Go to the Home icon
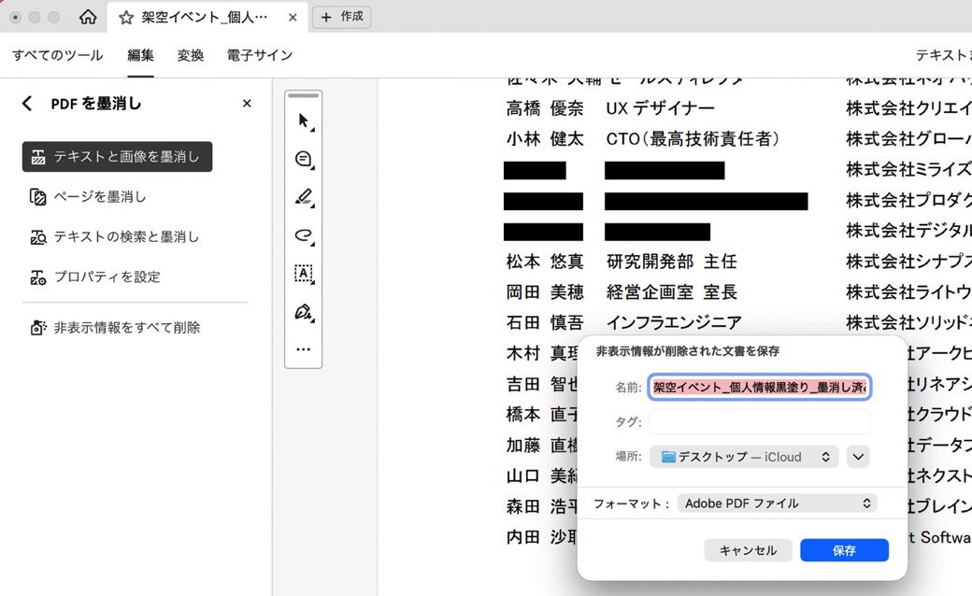 pos(88,17)
